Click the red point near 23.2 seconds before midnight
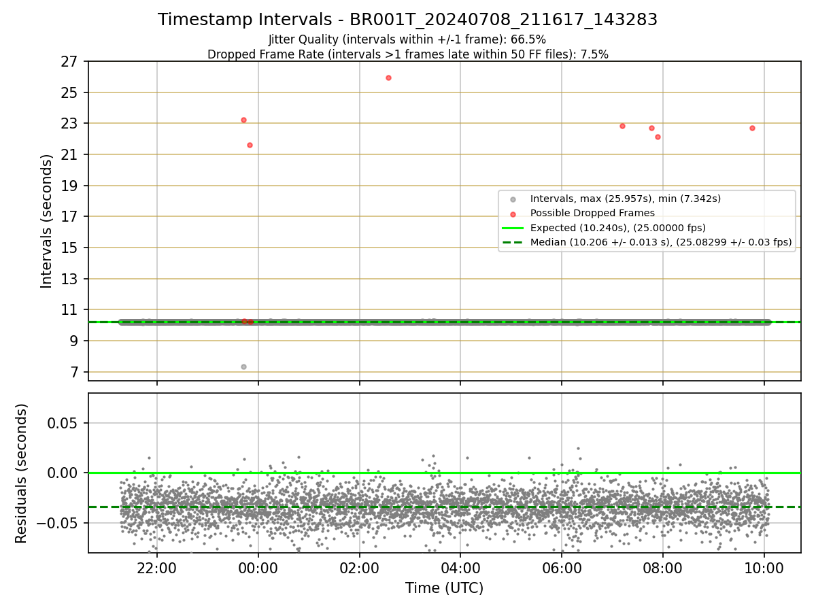The image size is (816, 612). coord(243,120)
